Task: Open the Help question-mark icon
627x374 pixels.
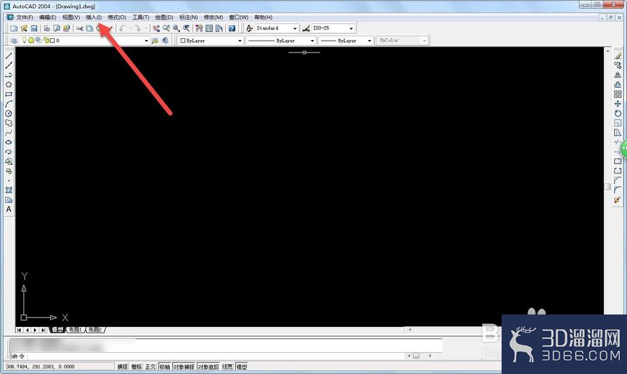Action: click(x=232, y=28)
